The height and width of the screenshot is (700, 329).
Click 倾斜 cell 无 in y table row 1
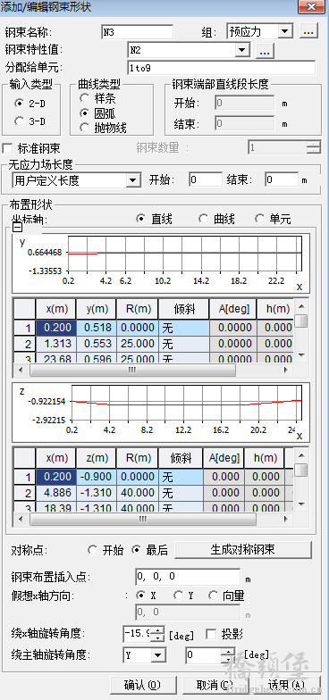184,328
